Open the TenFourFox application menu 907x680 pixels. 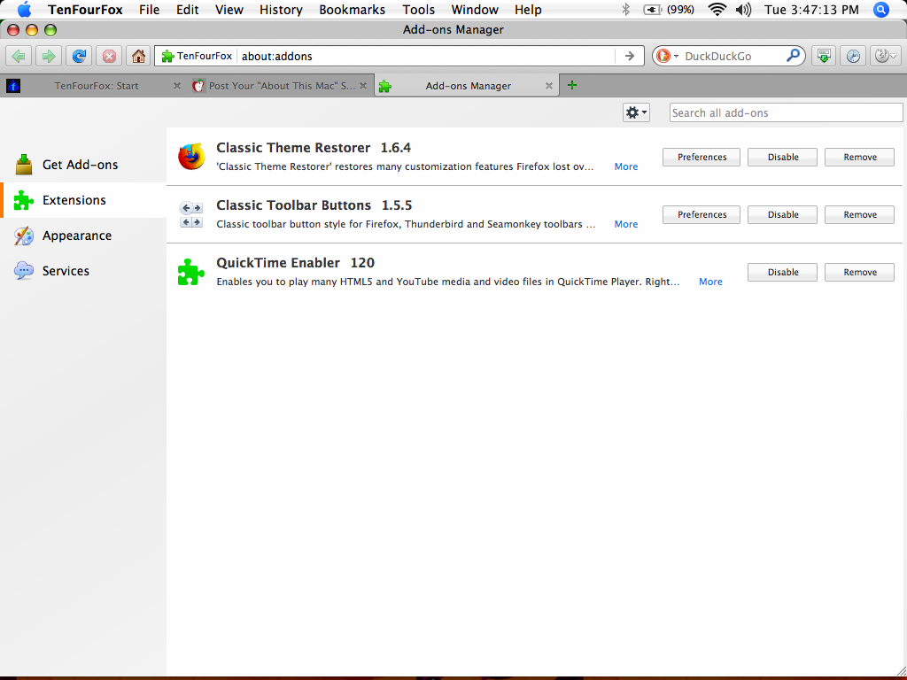pyautogui.click(x=85, y=9)
